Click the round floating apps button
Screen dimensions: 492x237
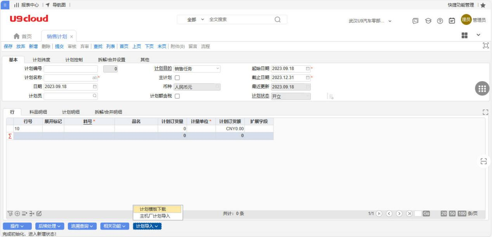coord(483,88)
